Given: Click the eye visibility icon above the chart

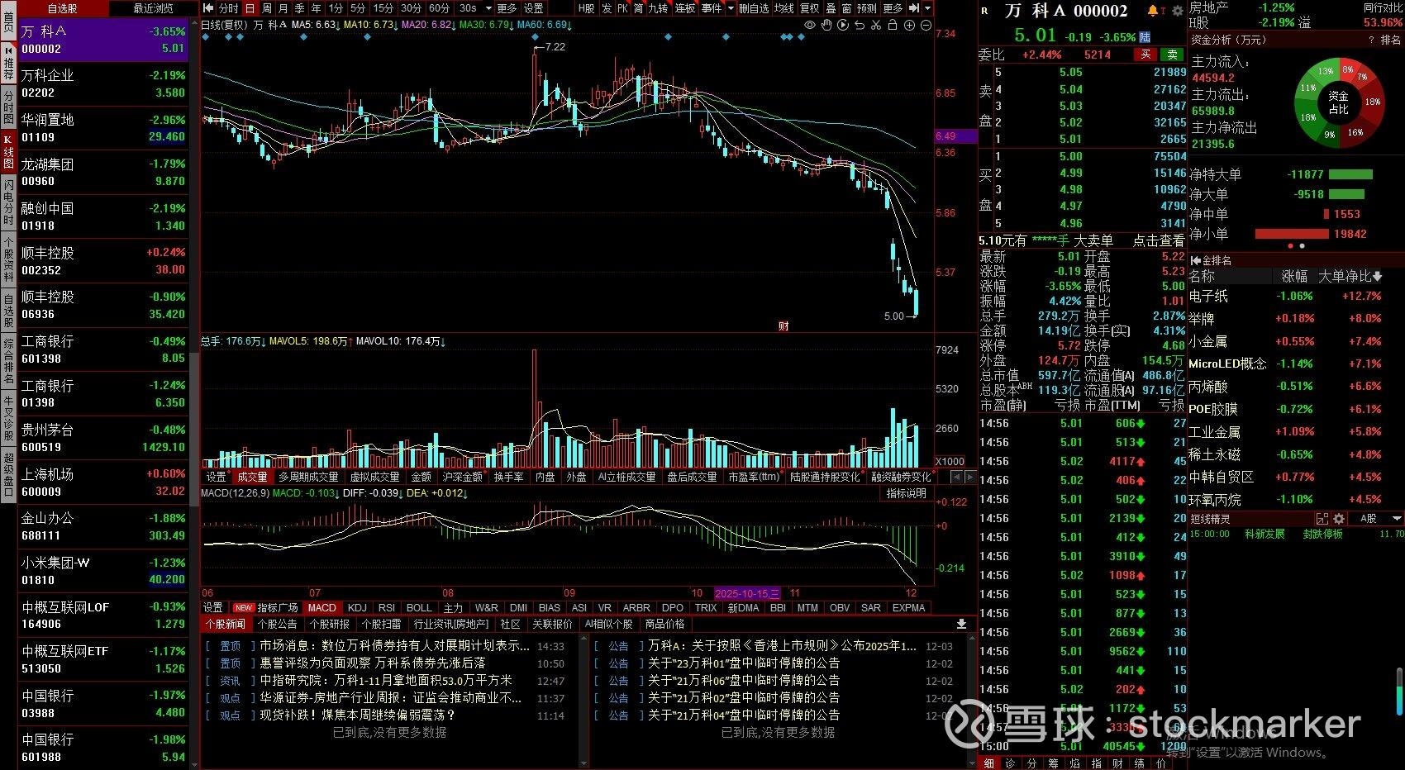Looking at the screenshot, I should pyautogui.click(x=810, y=26).
